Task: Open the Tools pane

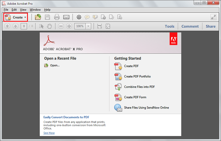Action: (x=170, y=26)
